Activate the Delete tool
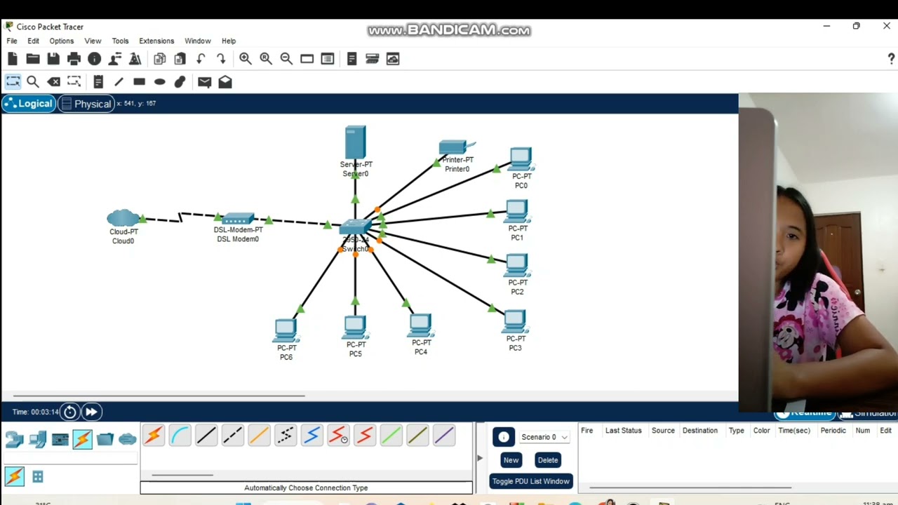The width and height of the screenshot is (898, 505). 53,82
